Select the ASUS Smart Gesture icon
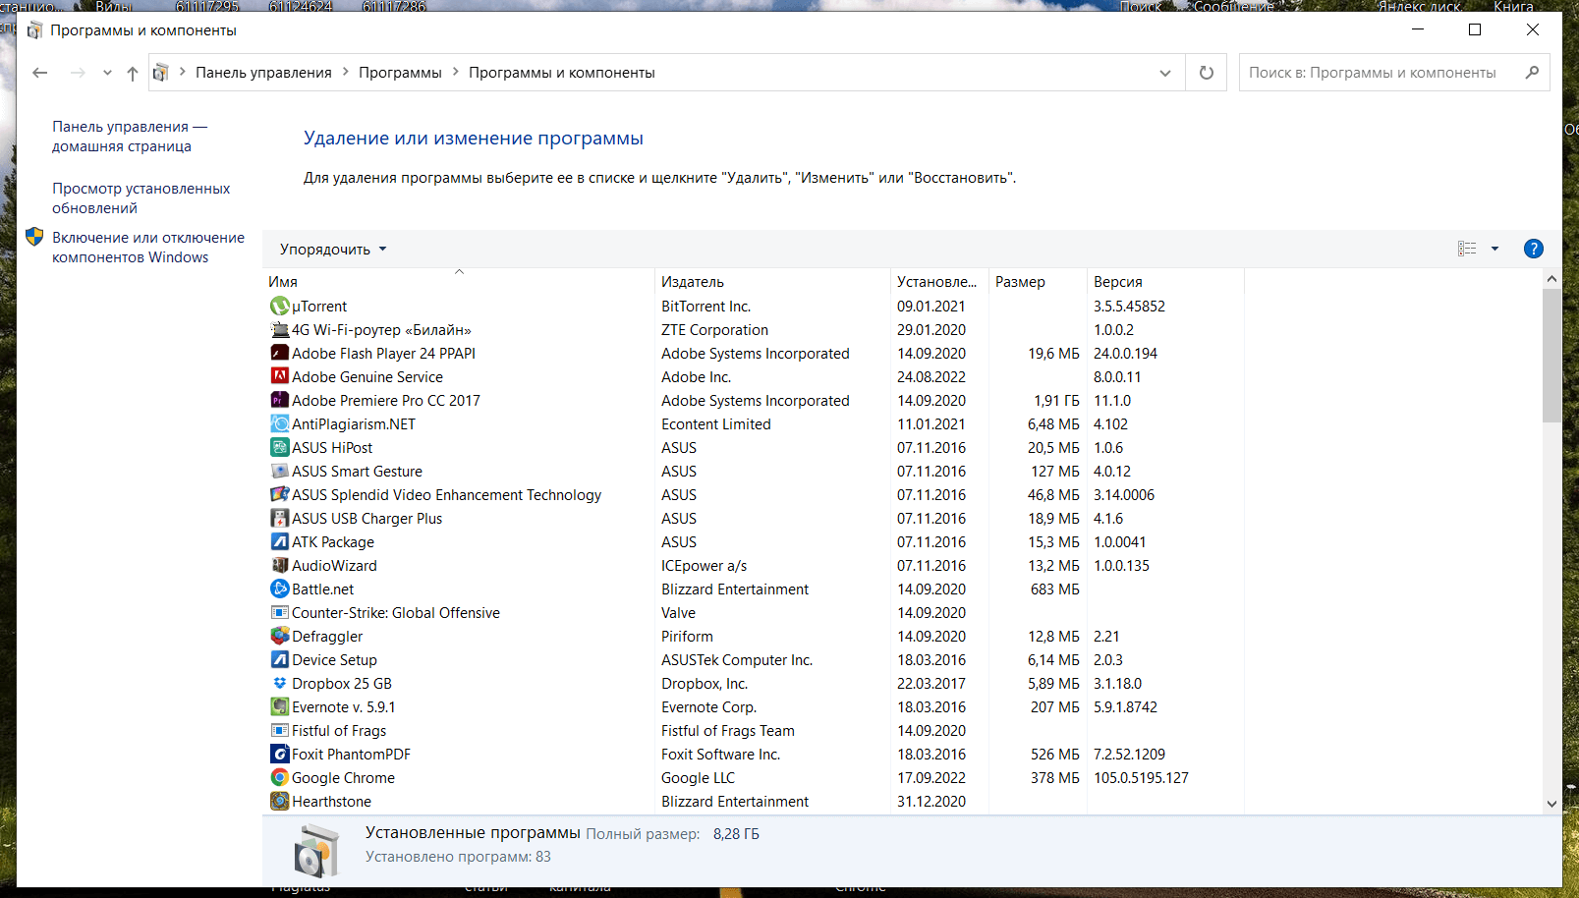This screenshot has width=1579, height=898. 280,472
